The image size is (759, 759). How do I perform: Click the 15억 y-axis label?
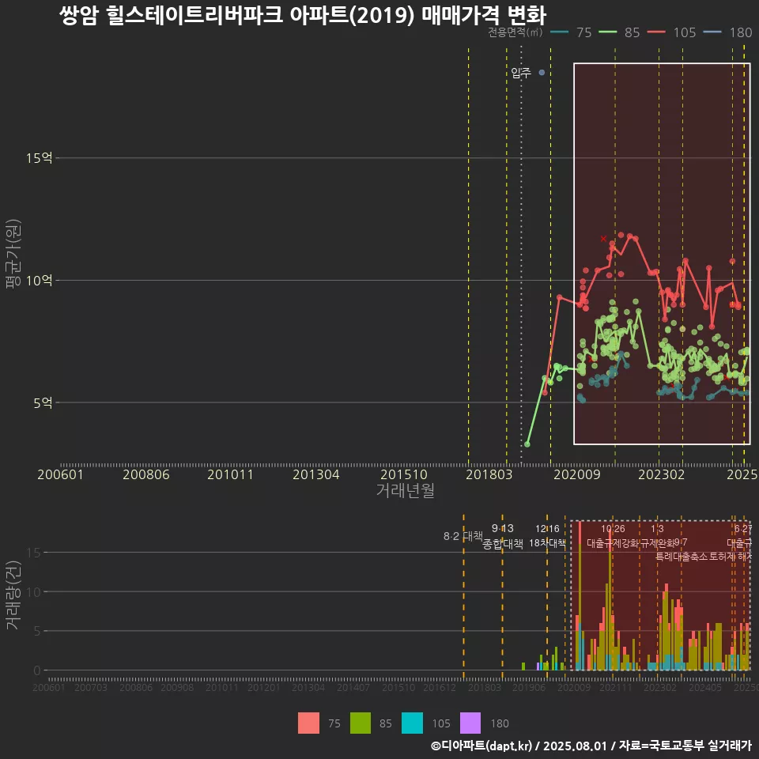pyautogui.click(x=40, y=158)
